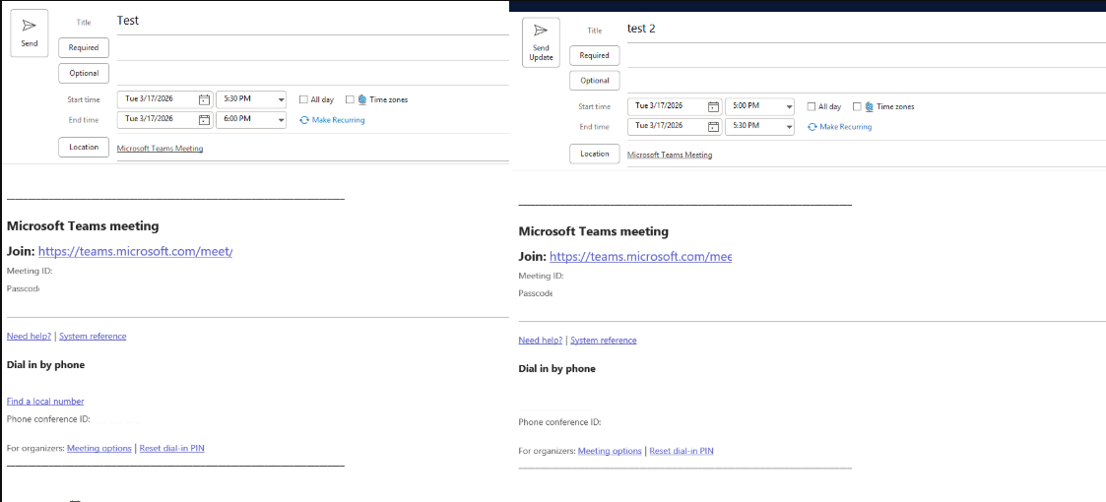Click Location button in Test meeting
The image size is (1106, 502).
pos(84,147)
